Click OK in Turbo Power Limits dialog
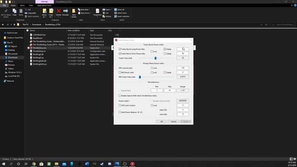 point(161,122)
